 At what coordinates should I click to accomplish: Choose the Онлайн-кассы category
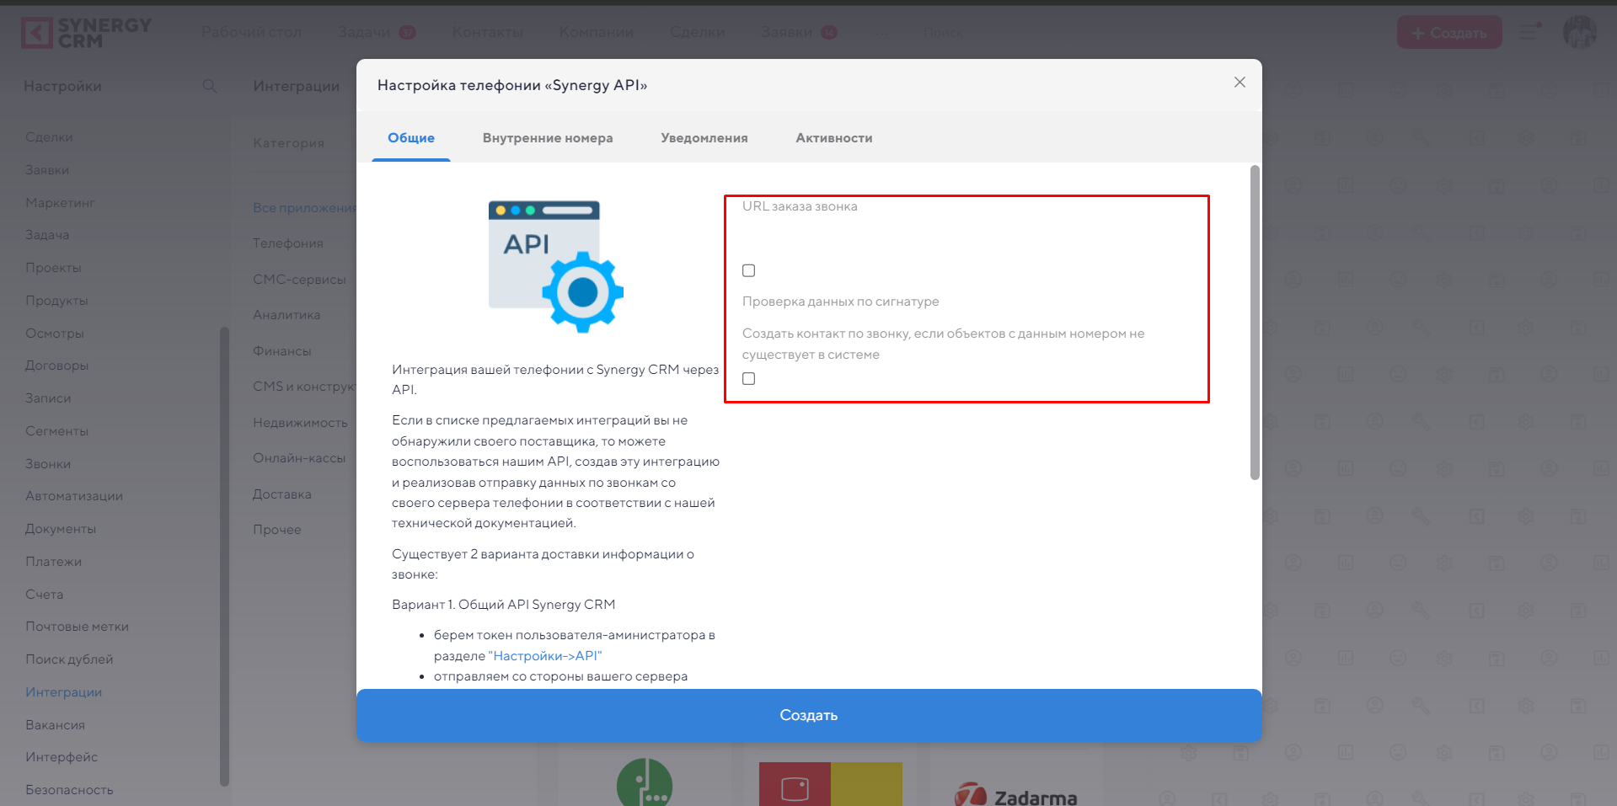[x=299, y=458]
